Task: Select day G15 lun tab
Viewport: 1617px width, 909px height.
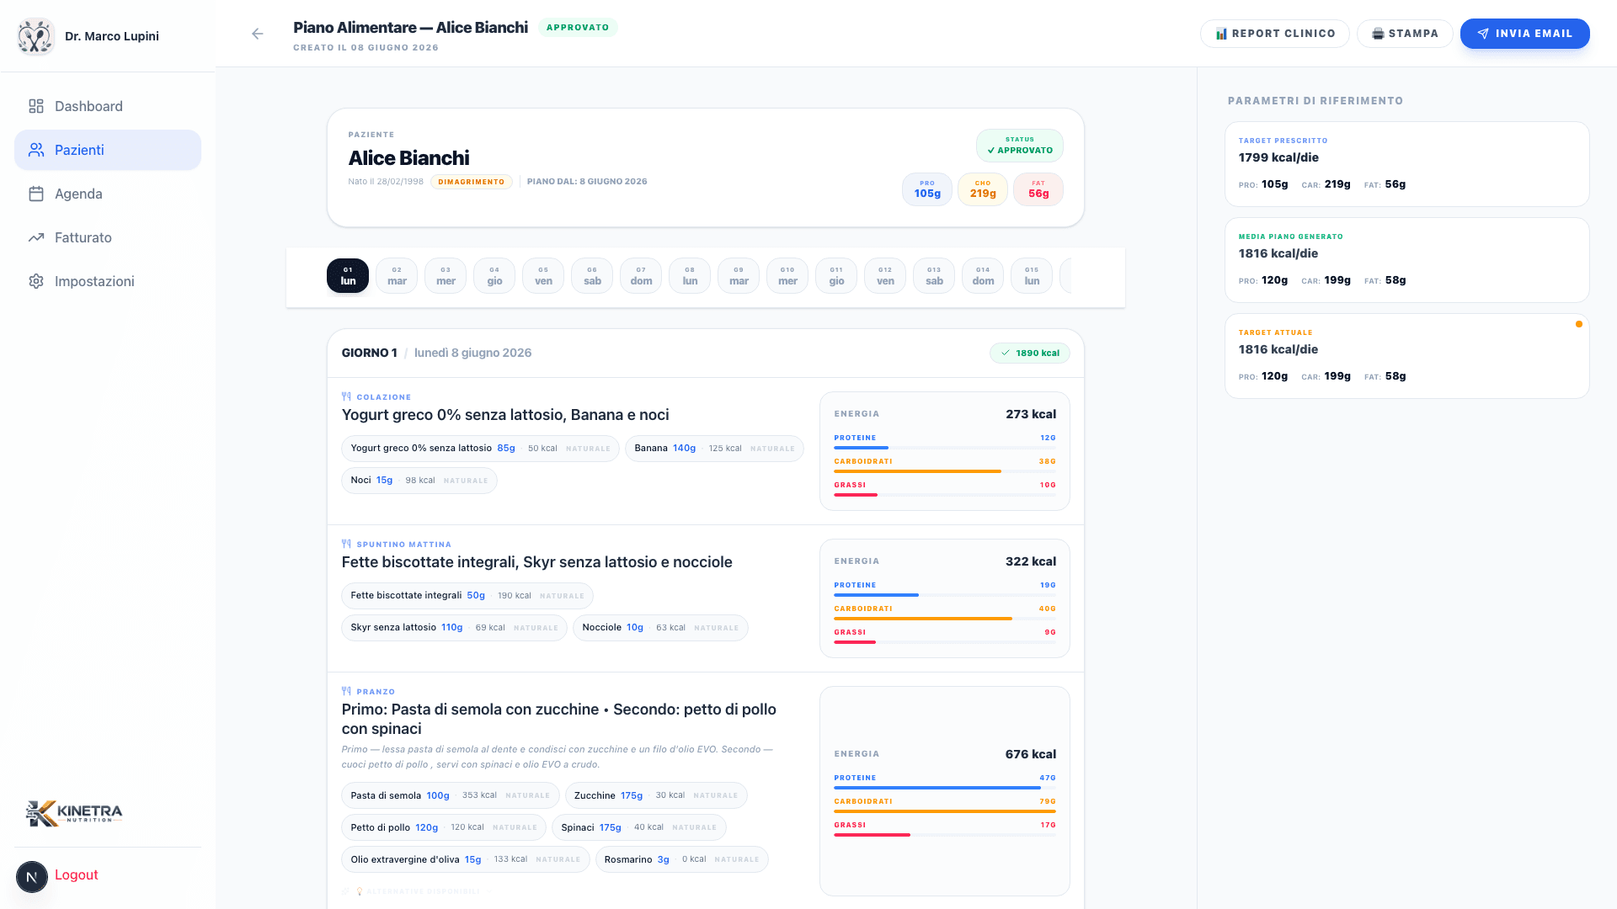Action: pyautogui.click(x=1032, y=276)
